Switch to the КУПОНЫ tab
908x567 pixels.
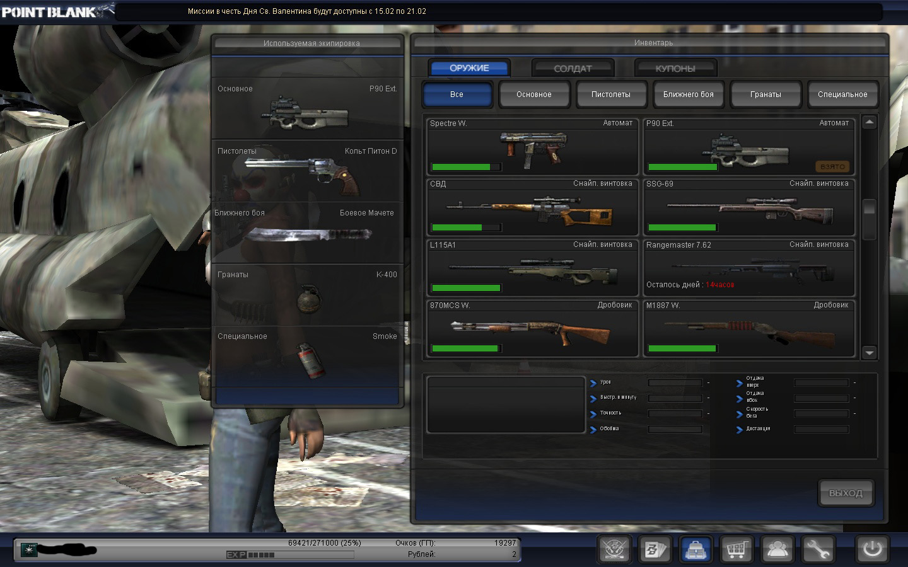[675, 68]
